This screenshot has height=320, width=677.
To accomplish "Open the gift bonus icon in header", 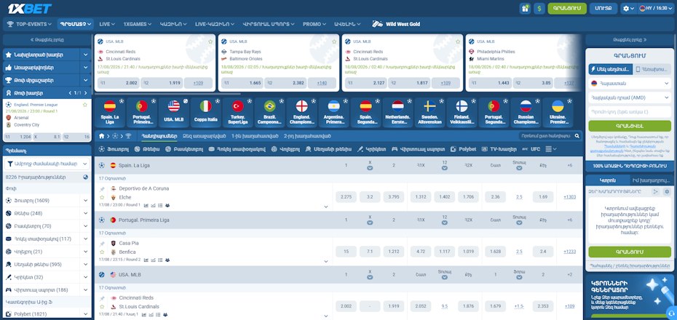I will pos(525,8).
